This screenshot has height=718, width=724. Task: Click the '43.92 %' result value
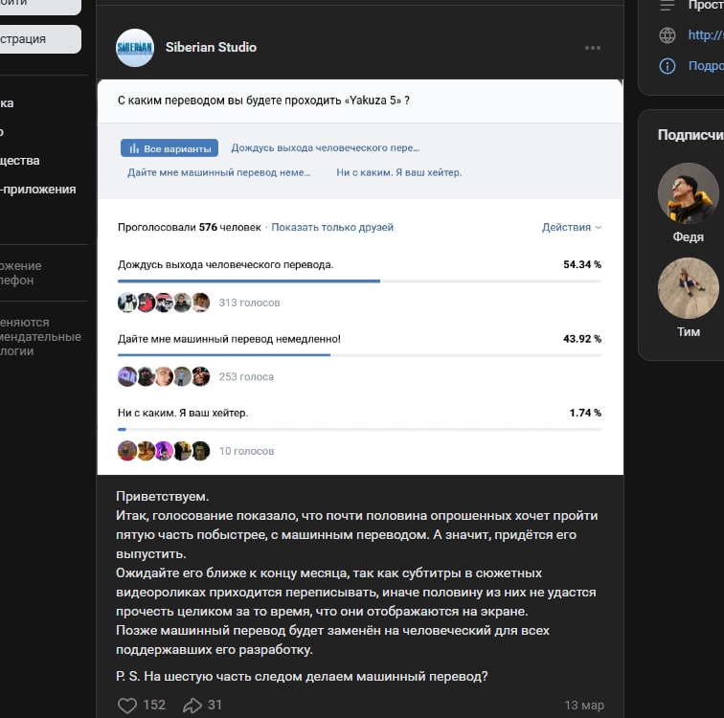[x=582, y=339]
